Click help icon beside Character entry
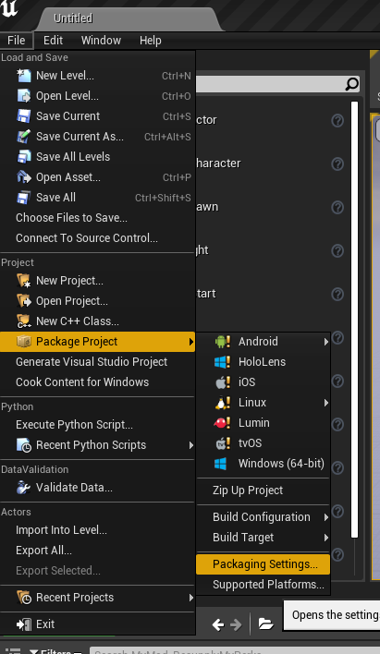The width and height of the screenshot is (380, 654). [x=337, y=163]
